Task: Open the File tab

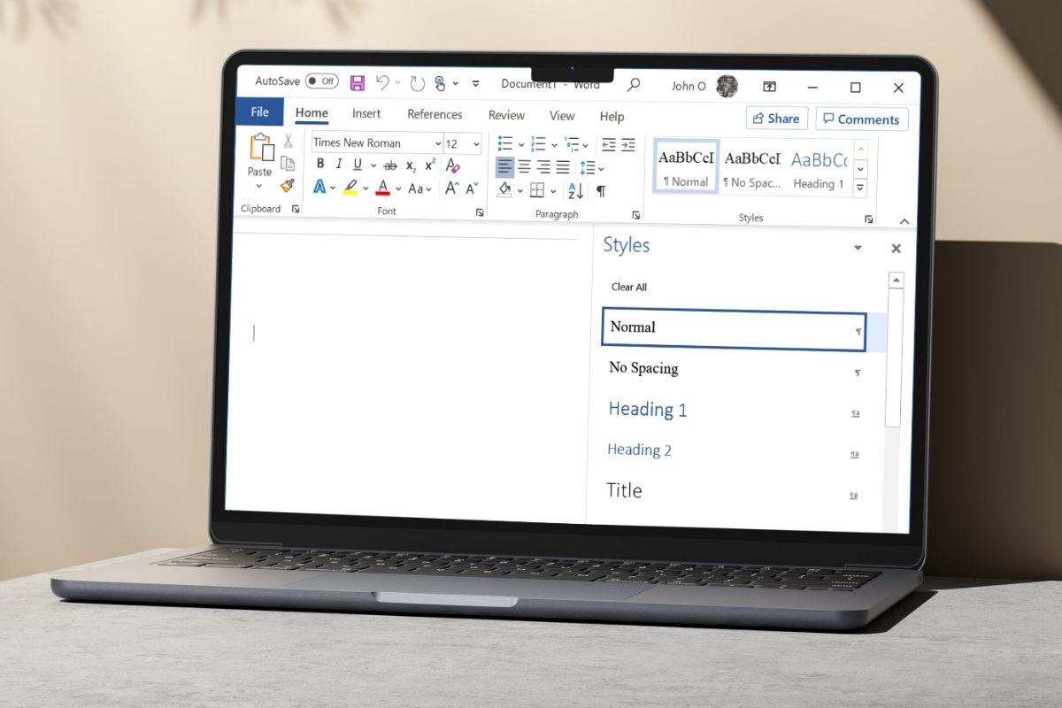Action: pyautogui.click(x=259, y=112)
